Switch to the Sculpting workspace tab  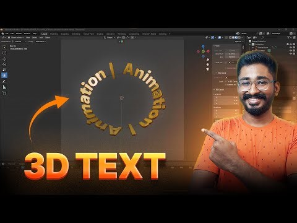[64, 34]
